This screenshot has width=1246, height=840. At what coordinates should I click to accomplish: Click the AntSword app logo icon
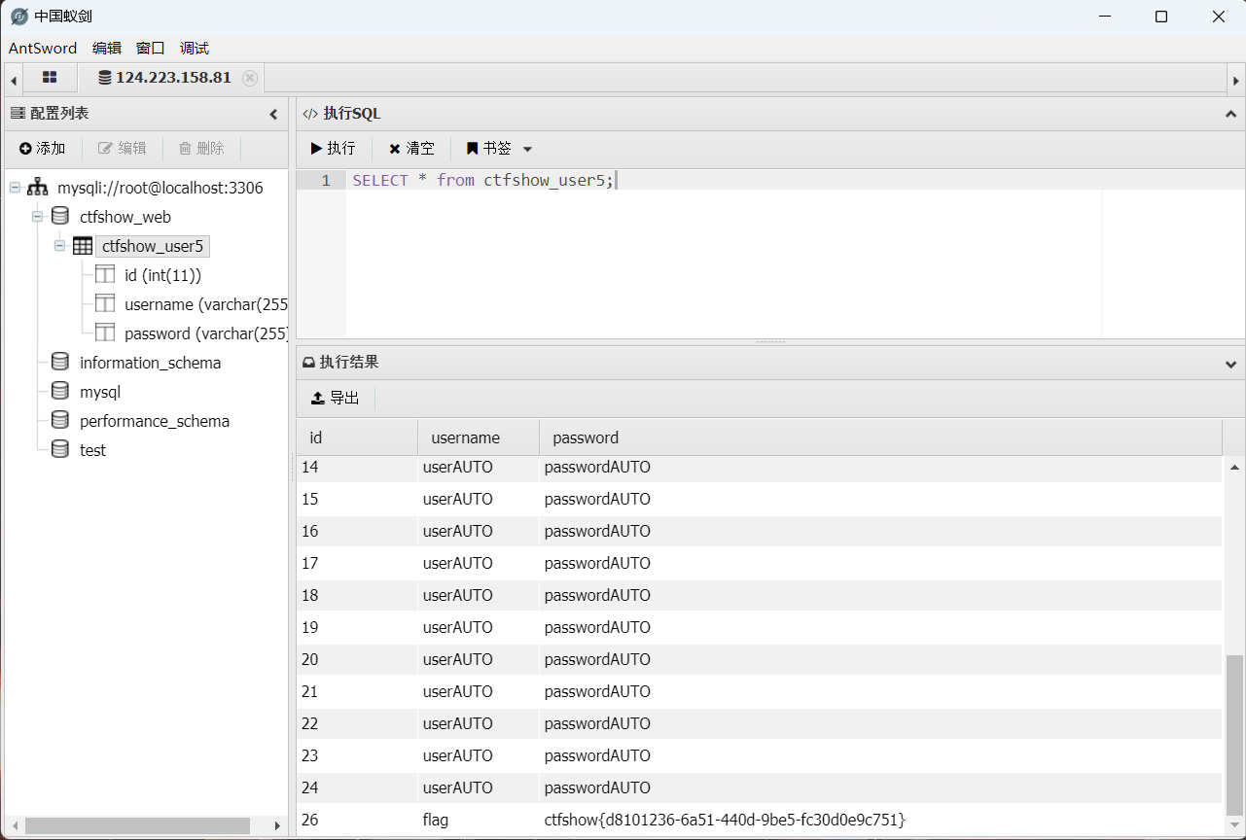18,17
